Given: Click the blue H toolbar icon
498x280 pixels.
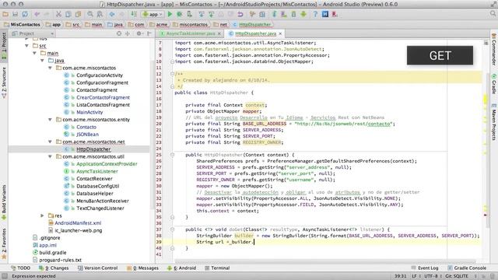Looking at the screenshot, I should (325, 14).
